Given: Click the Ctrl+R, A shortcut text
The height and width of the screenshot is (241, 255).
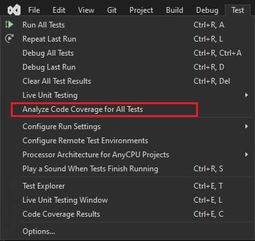Looking at the screenshot, I should [x=209, y=25].
